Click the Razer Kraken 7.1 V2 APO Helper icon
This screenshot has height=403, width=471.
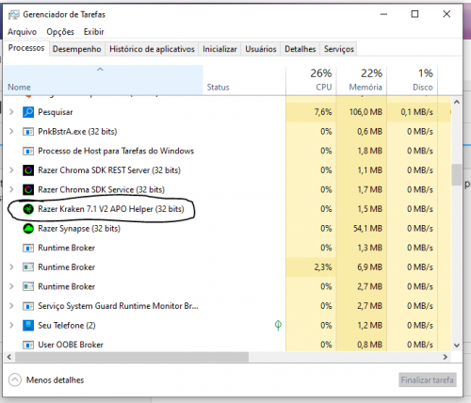coord(28,209)
